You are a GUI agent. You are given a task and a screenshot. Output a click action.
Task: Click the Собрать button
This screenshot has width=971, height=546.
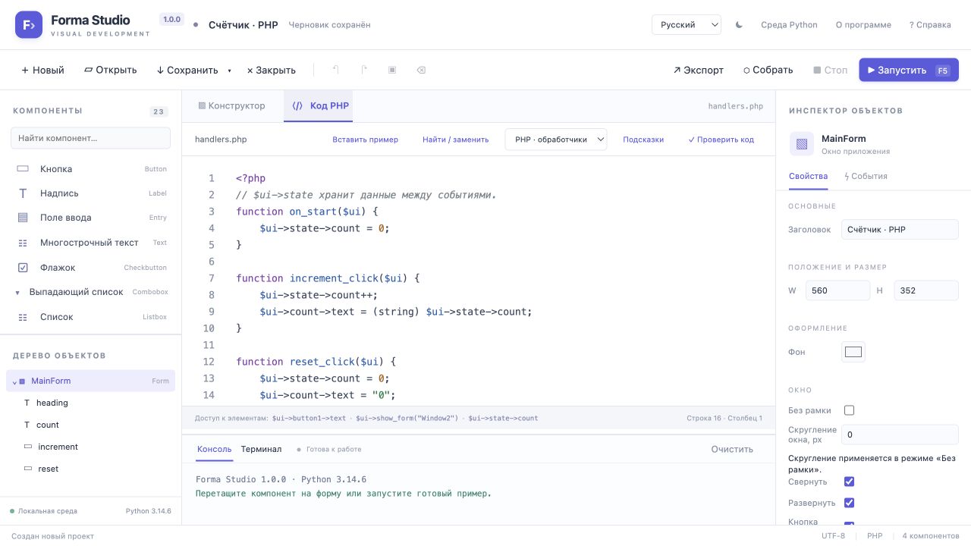pos(768,70)
